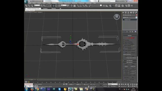This screenshot has height=91, width=162.
Task: Switch to the Hierarchy command panel
Action: 128,13
